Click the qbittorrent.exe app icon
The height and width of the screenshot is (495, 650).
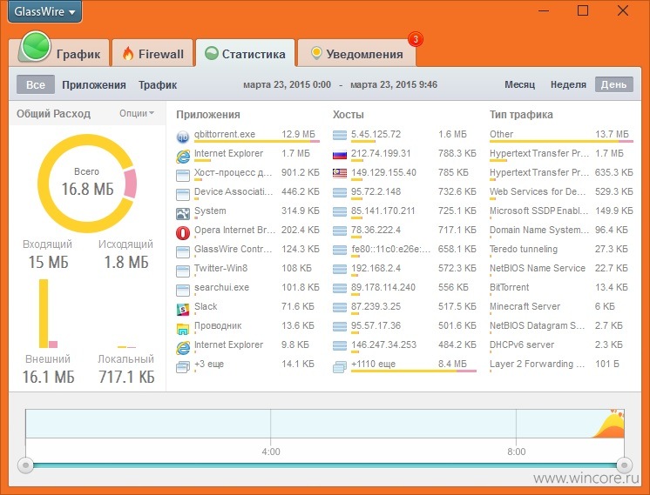click(183, 137)
